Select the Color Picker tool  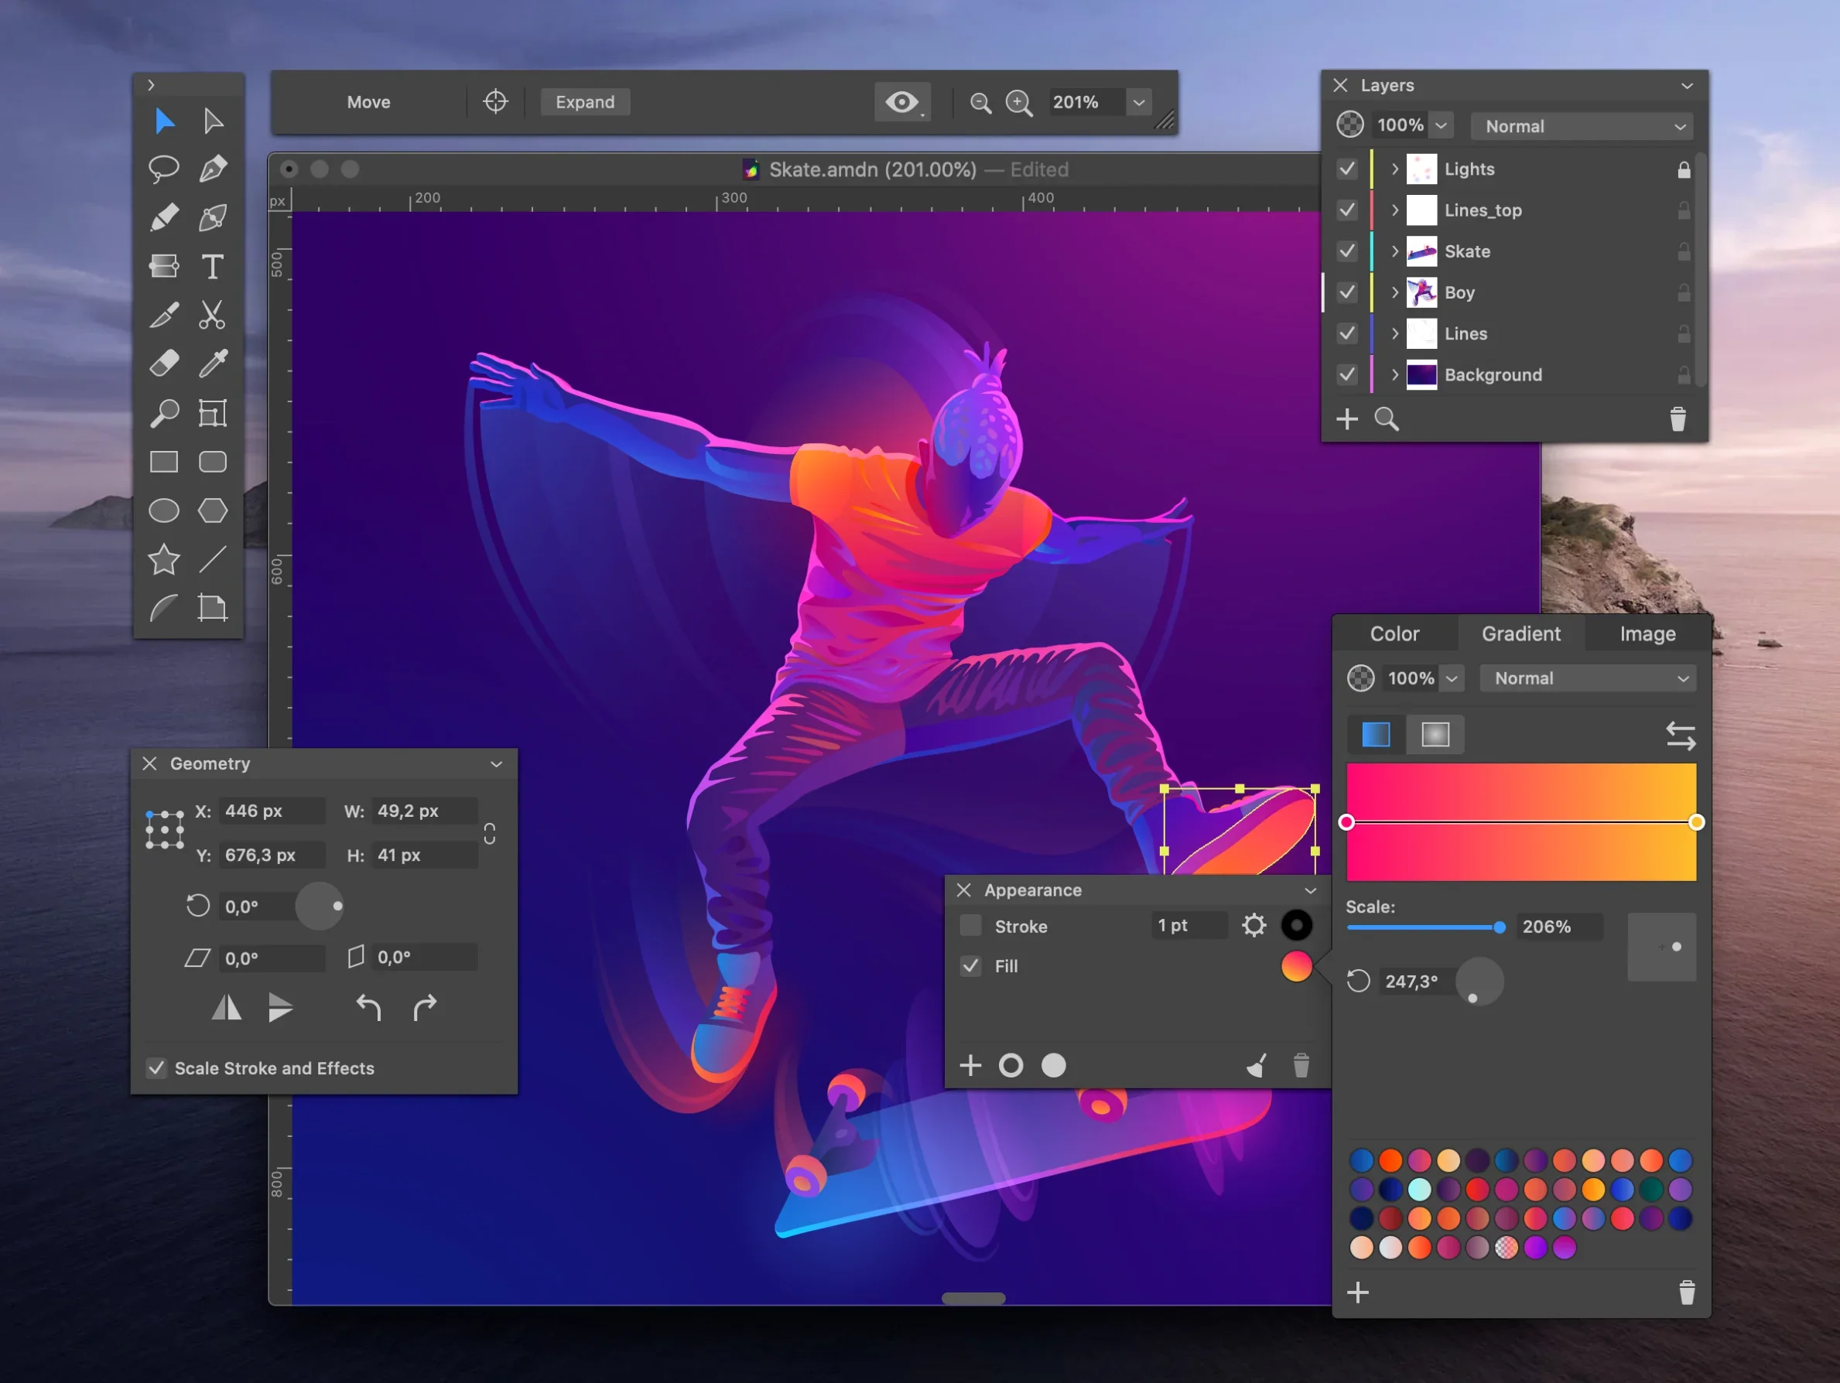[x=212, y=364]
